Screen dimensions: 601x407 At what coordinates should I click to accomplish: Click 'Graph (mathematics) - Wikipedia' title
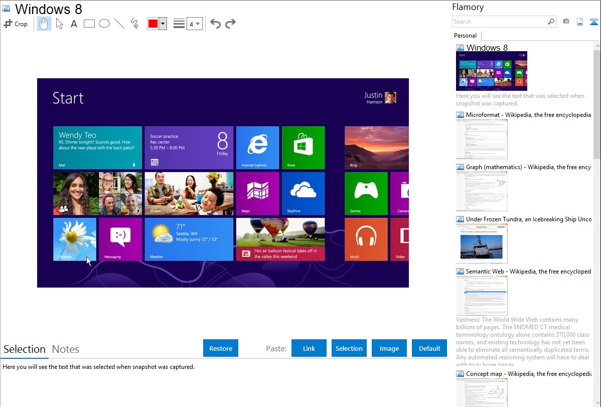point(528,167)
